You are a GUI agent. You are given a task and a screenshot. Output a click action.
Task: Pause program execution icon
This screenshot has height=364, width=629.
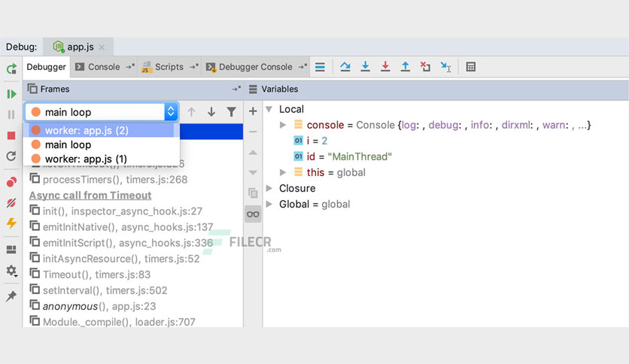click(x=11, y=114)
